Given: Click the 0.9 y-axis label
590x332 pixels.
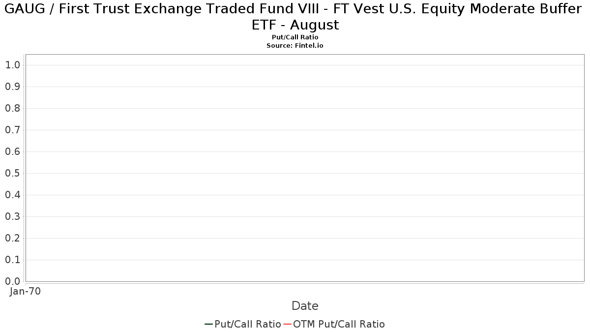Looking at the screenshot, I should 12,87.
